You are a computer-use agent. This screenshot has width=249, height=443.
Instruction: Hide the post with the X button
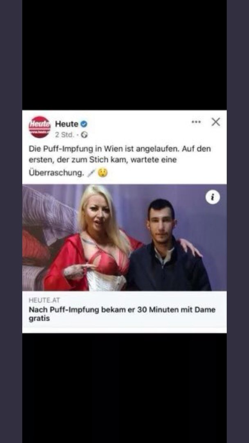(216, 122)
